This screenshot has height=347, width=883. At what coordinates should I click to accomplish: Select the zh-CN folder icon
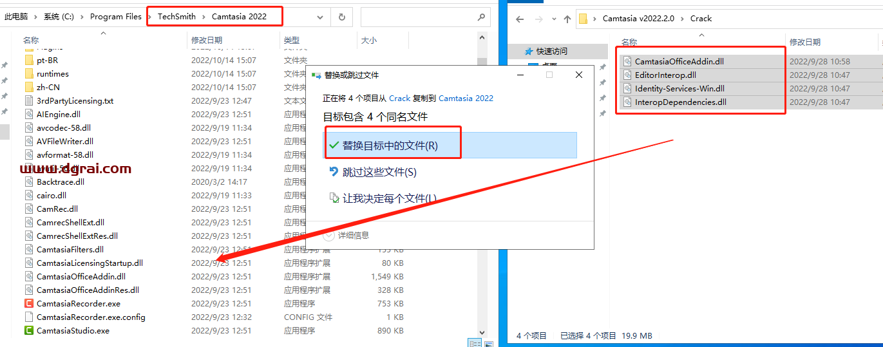click(x=29, y=87)
